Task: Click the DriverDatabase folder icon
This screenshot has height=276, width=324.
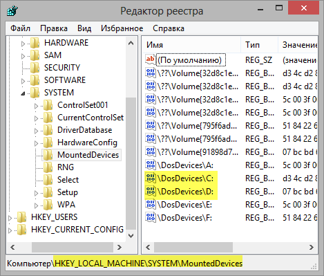Action: click(48, 130)
